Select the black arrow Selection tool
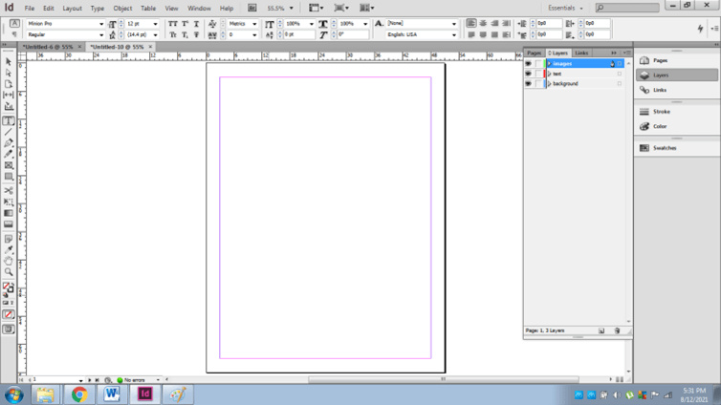Screen dimensions: 721x405 click(x=9, y=61)
